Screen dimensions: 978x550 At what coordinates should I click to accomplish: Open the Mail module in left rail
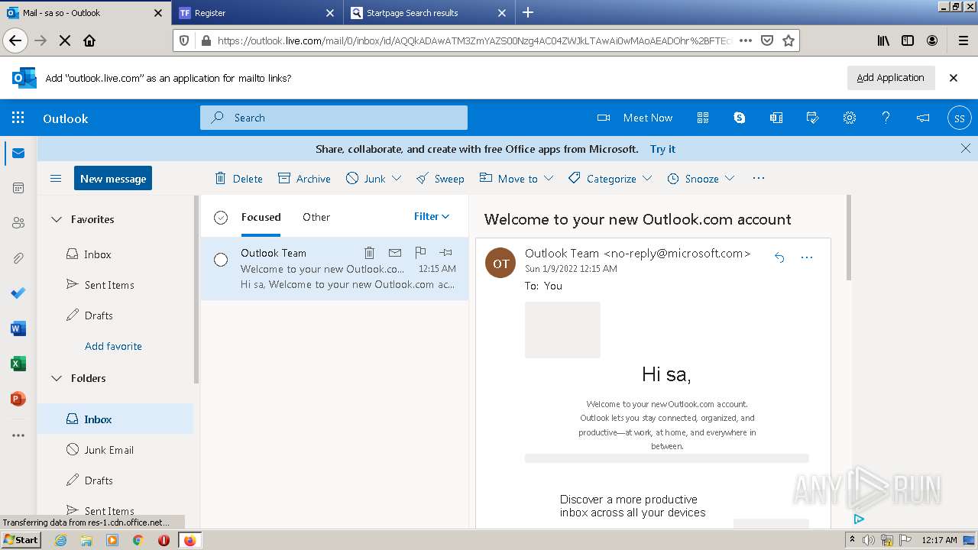point(18,154)
